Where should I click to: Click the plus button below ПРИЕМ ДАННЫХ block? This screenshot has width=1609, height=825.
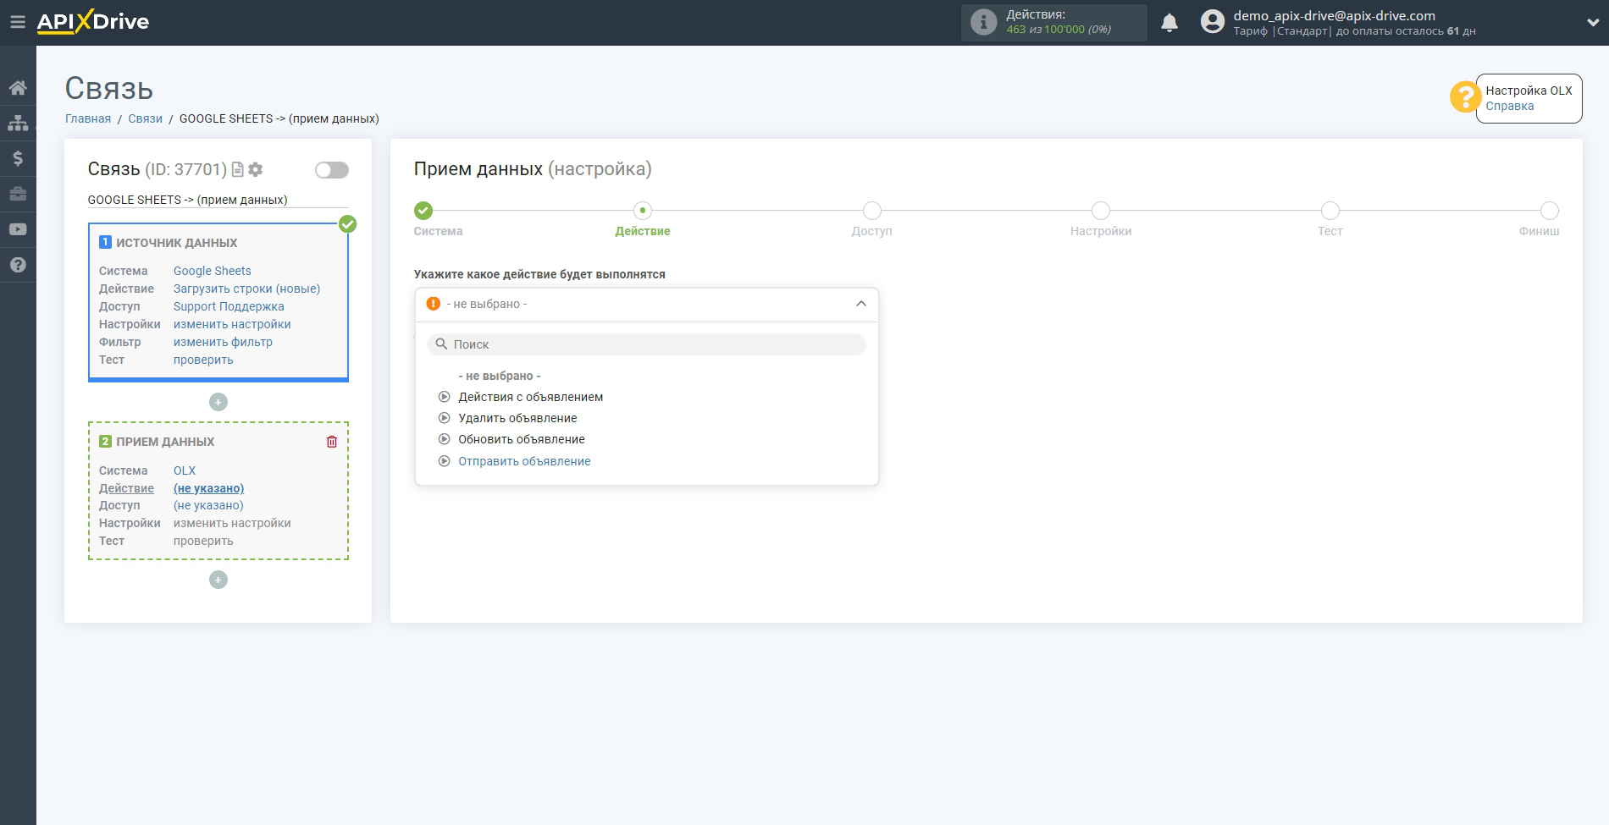pos(218,580)
